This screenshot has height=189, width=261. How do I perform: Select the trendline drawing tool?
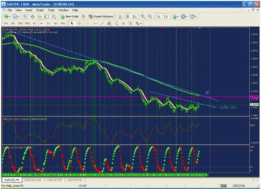(102, 23)
